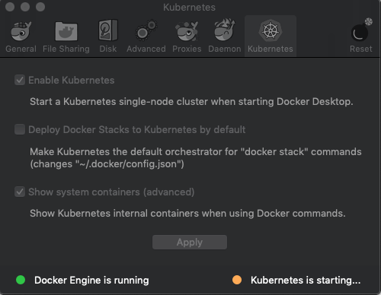Click the File Sharing tab label
Viewport: 381px width, 295px height.
pos(66,49)
